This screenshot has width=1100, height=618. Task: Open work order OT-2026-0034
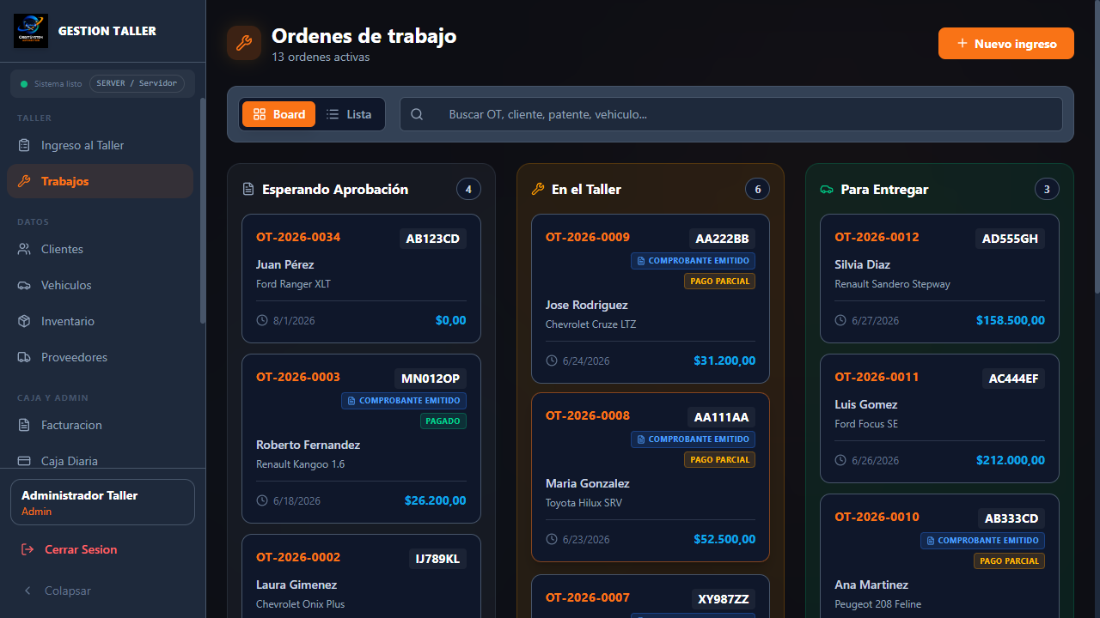(361, 279)
